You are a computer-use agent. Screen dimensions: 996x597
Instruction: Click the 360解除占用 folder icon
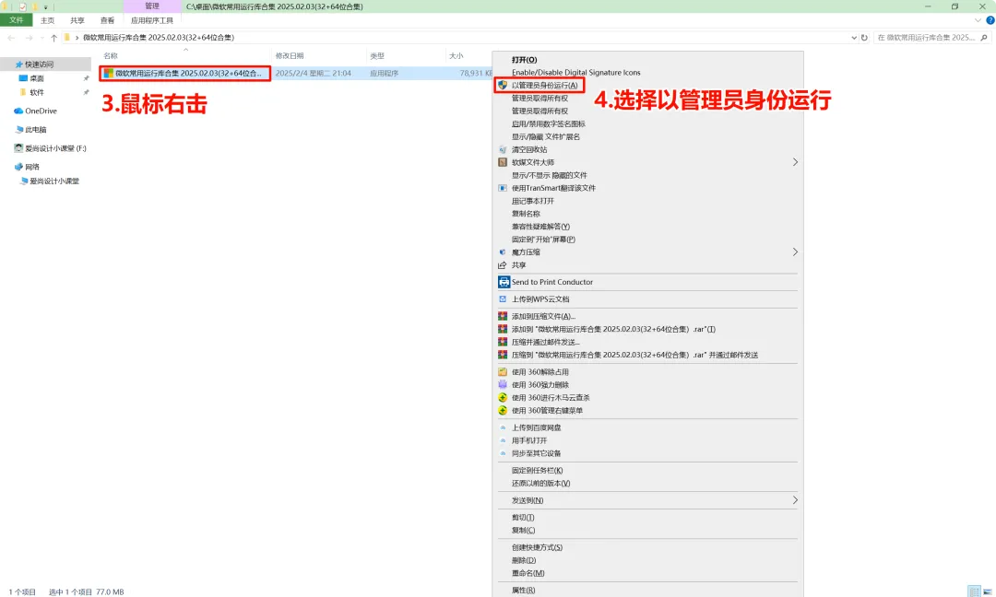(503, 372)
